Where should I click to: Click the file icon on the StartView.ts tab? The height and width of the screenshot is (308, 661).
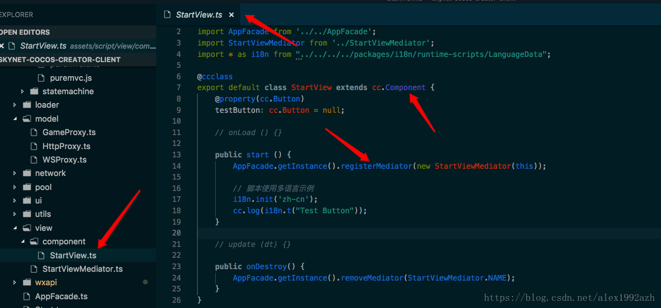(167, 15)
